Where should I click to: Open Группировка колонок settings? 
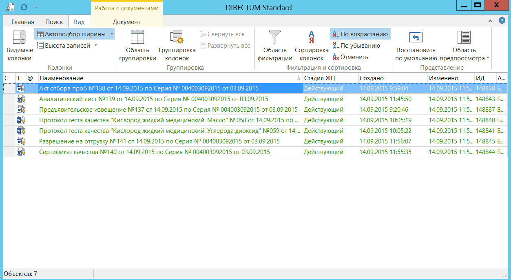pos(177,46)
